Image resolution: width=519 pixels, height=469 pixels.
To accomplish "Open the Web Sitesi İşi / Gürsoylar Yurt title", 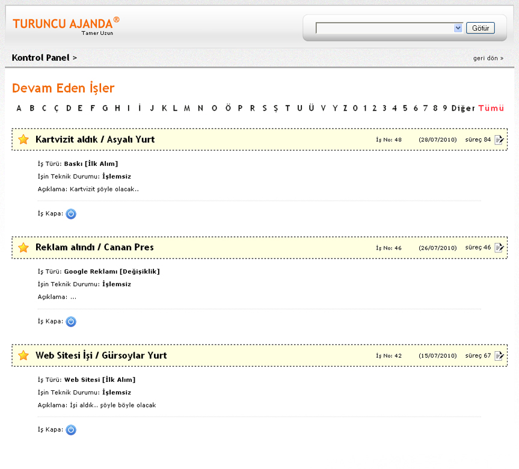I will pos(101,355).
